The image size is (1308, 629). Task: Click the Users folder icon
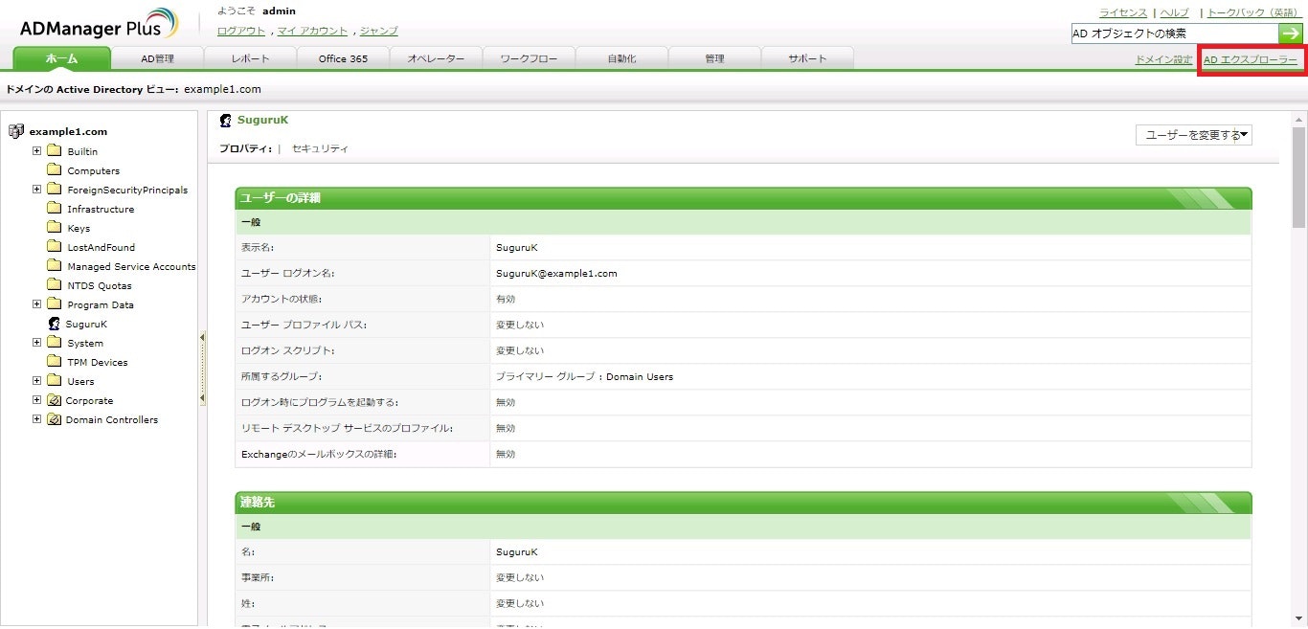(55, 381)
